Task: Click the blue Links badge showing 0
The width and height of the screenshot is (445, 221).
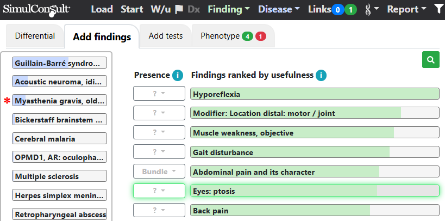Action: click(x=338, y=10)
